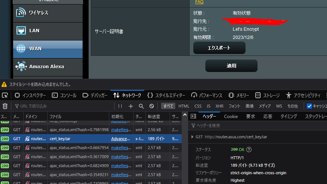Select ajax_status.xml?hash=0.3549231 row
Image resolution: width=327 pixels, height=184 pixels.
point(91,175)
